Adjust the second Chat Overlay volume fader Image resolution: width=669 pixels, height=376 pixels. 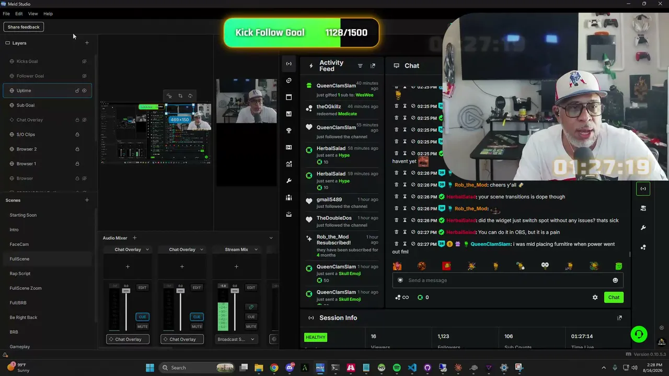coord(180,290)
